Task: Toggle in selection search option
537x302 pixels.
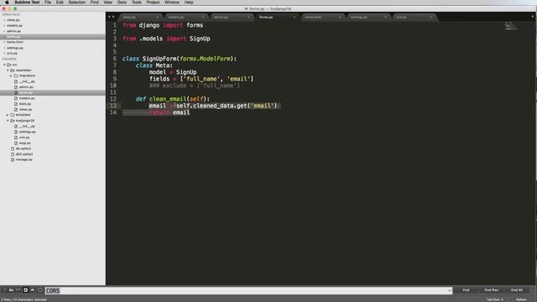Action: pos(33,290)
